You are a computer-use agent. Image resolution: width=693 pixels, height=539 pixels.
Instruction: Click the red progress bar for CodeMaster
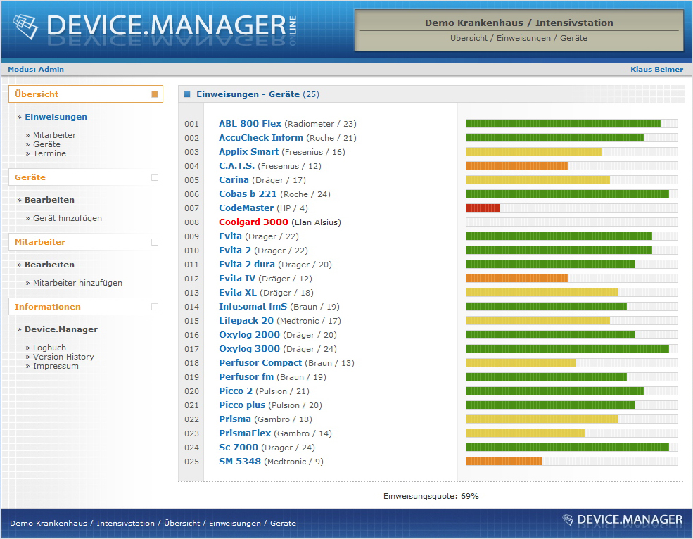click(x=483, y=208)
